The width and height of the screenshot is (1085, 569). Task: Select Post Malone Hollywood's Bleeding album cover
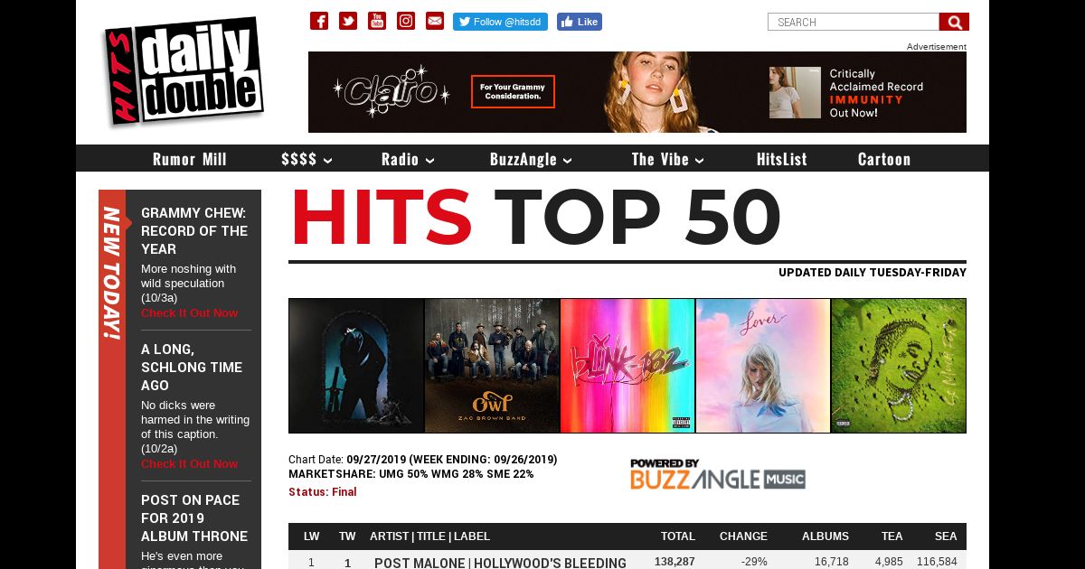click(356, 366)
